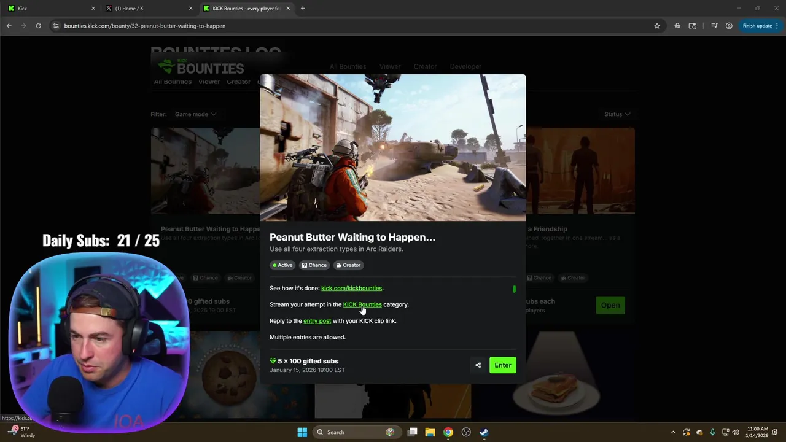
Task: Open the entry post link
Action: pos(317,321)
